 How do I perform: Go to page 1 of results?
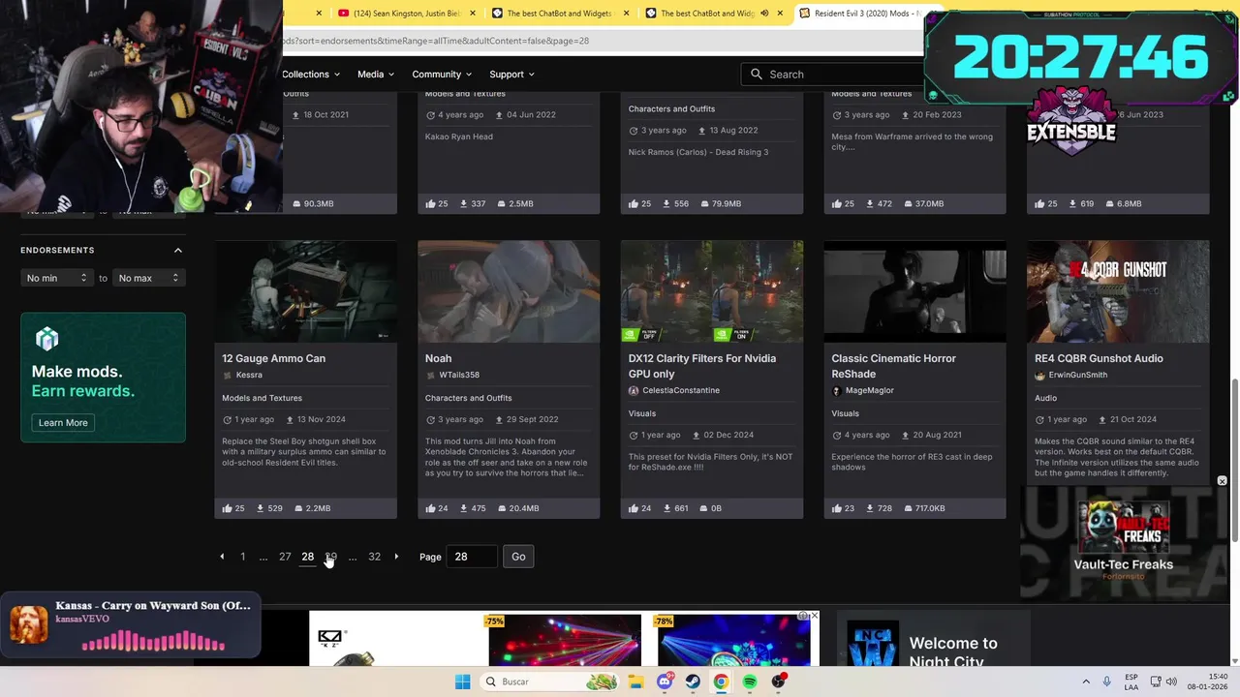coord(242,557)
